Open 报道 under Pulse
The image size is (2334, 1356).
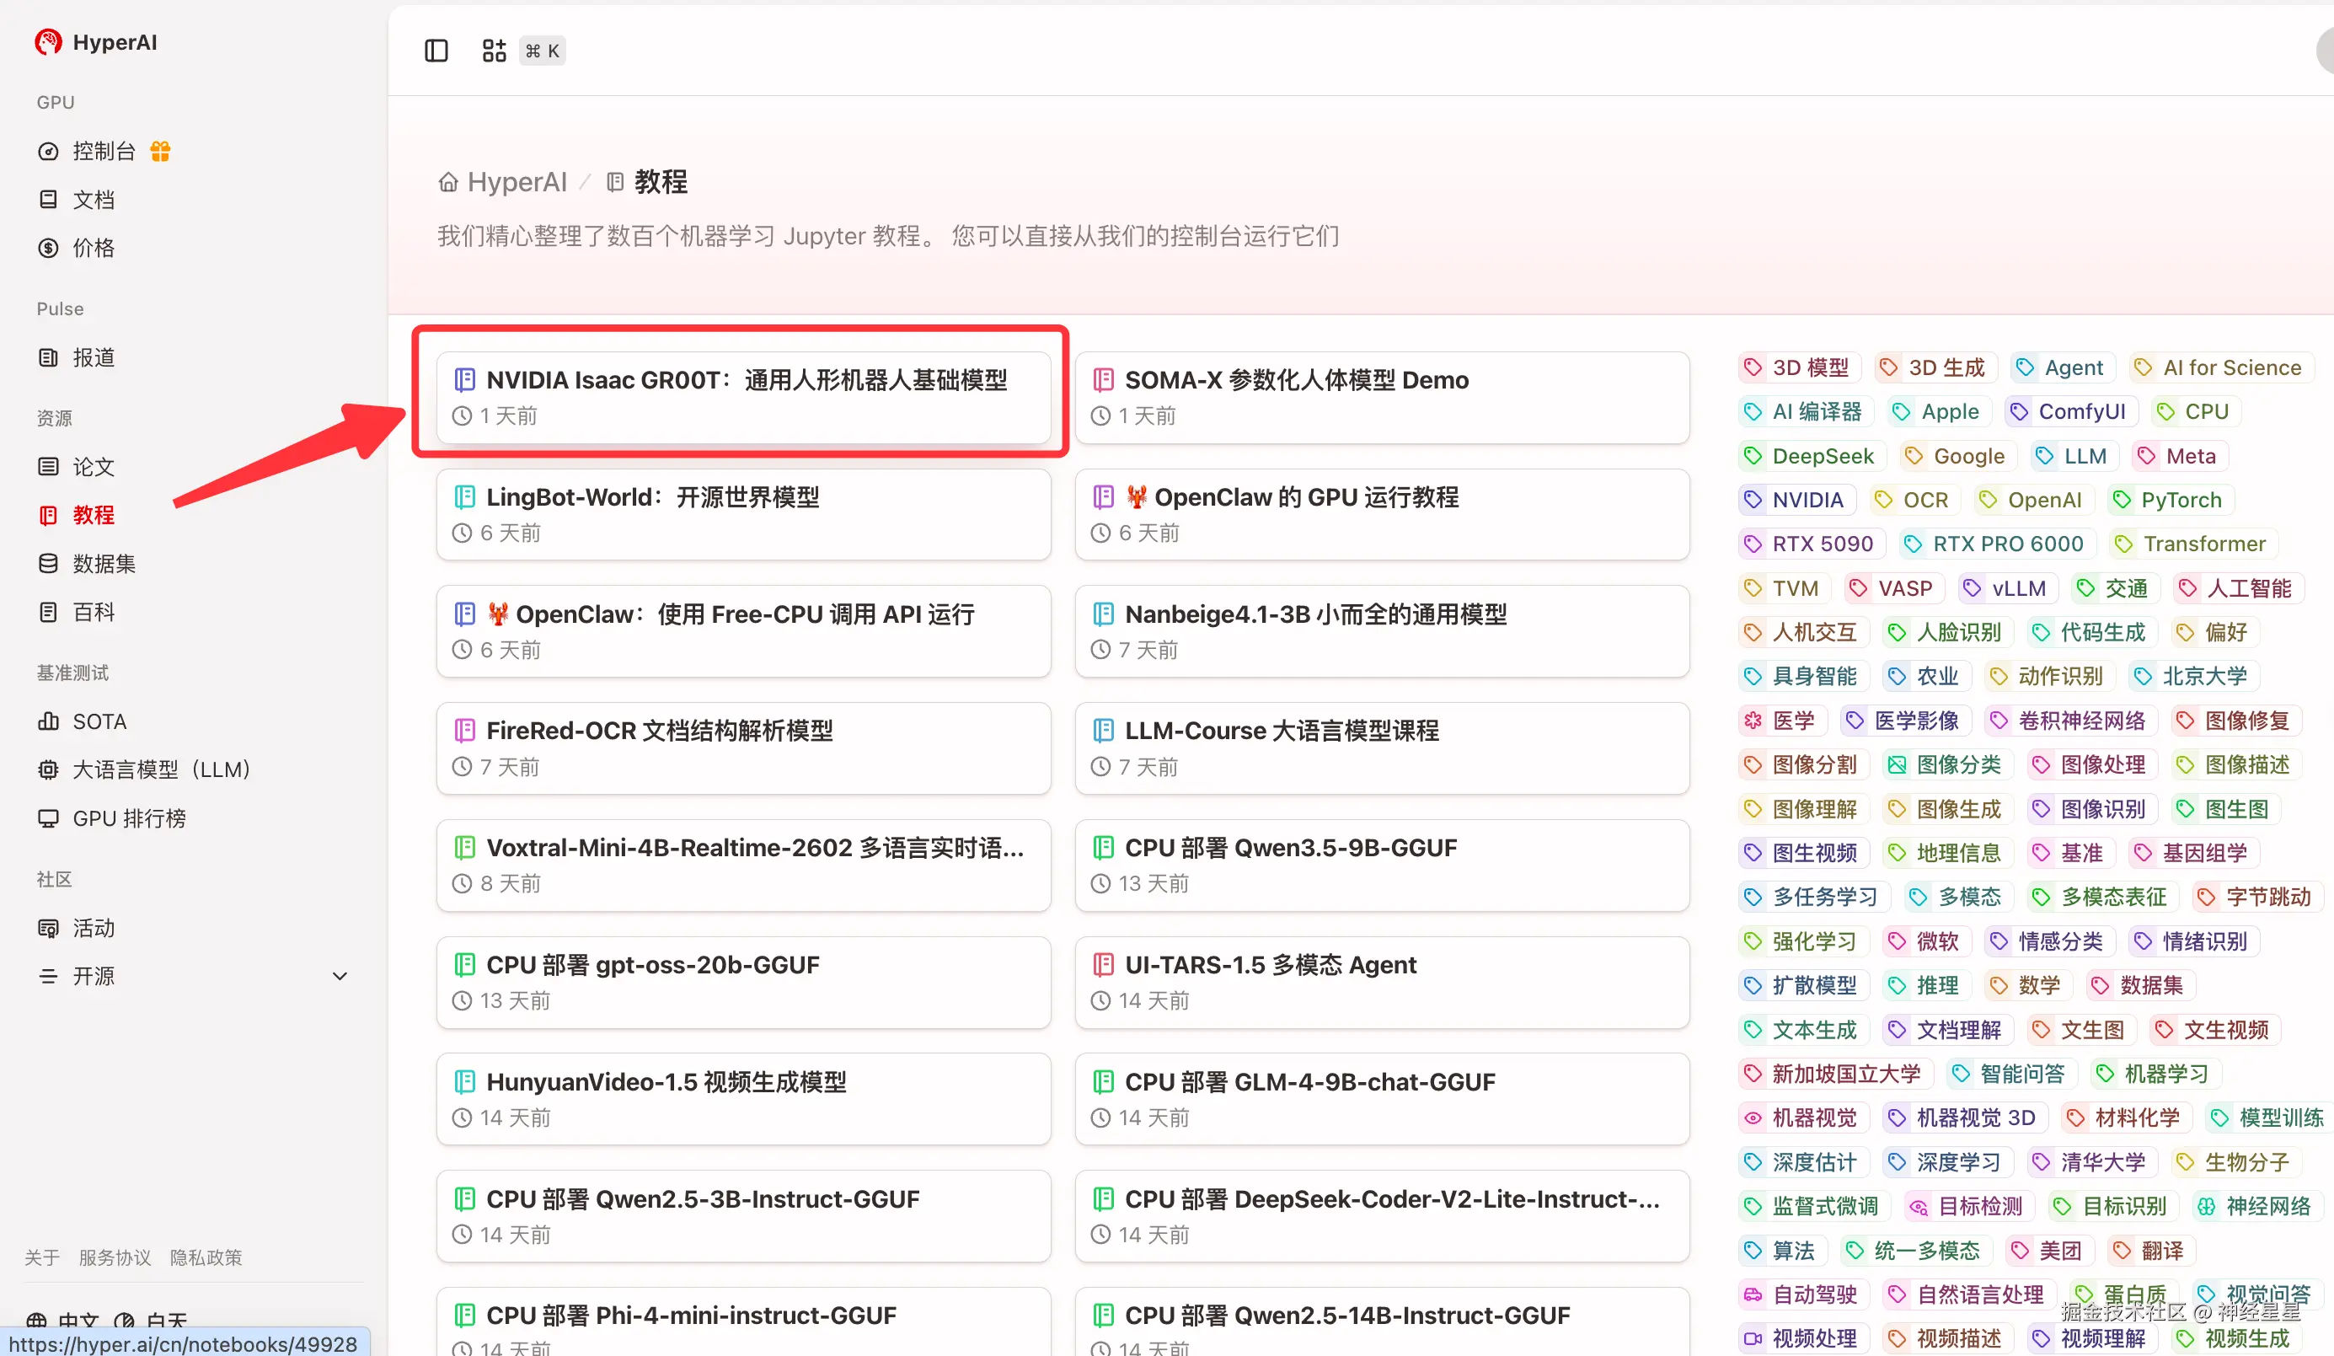point(93,357)
